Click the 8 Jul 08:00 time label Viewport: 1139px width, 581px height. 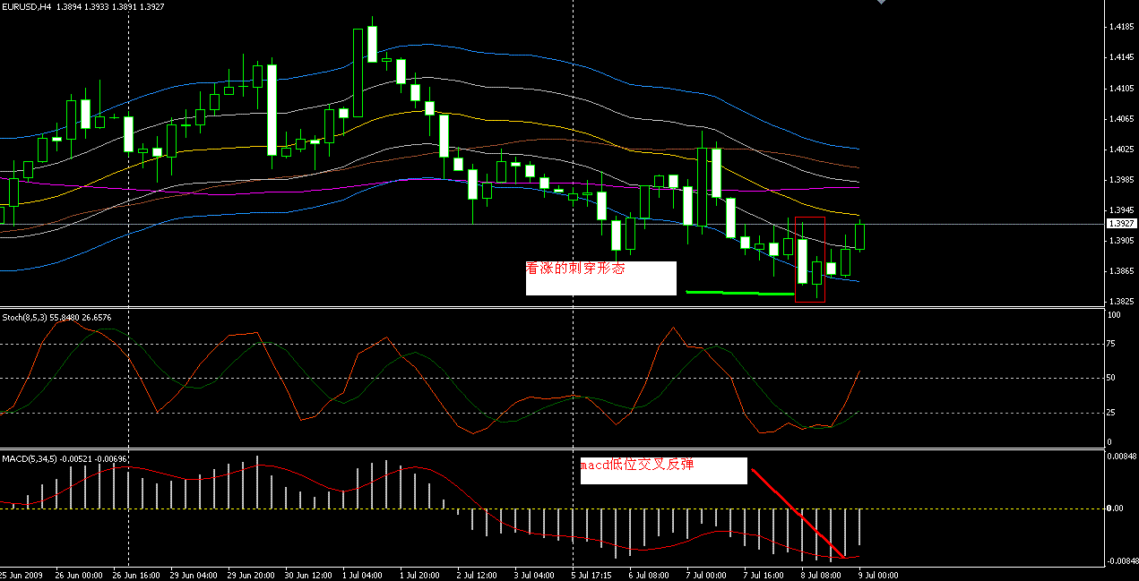[x=822, y=575]
